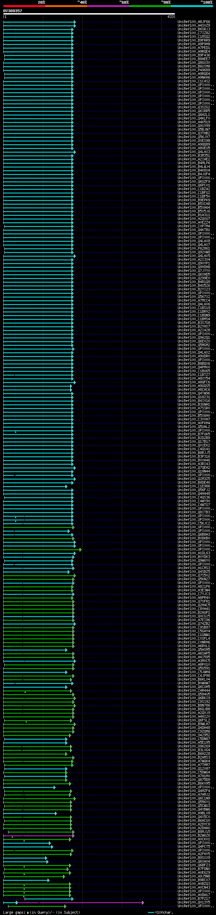
Task: Select hit label UniRef100_A9P9H8
Action: click(x=194, y=44)
